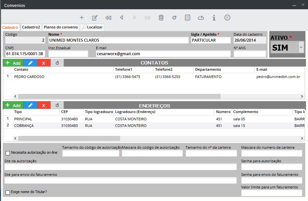Expand the ATIVO dropdown showing SIM
The width and height of the screenshot is (308, 201).
click(x=301, y=47)
